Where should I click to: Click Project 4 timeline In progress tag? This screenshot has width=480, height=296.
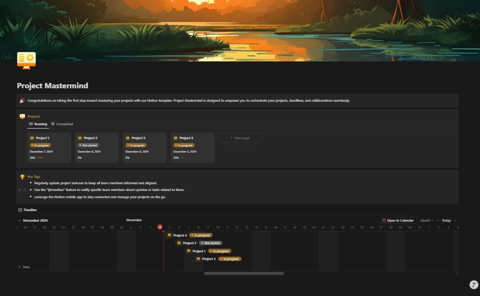tap(201, 235)
